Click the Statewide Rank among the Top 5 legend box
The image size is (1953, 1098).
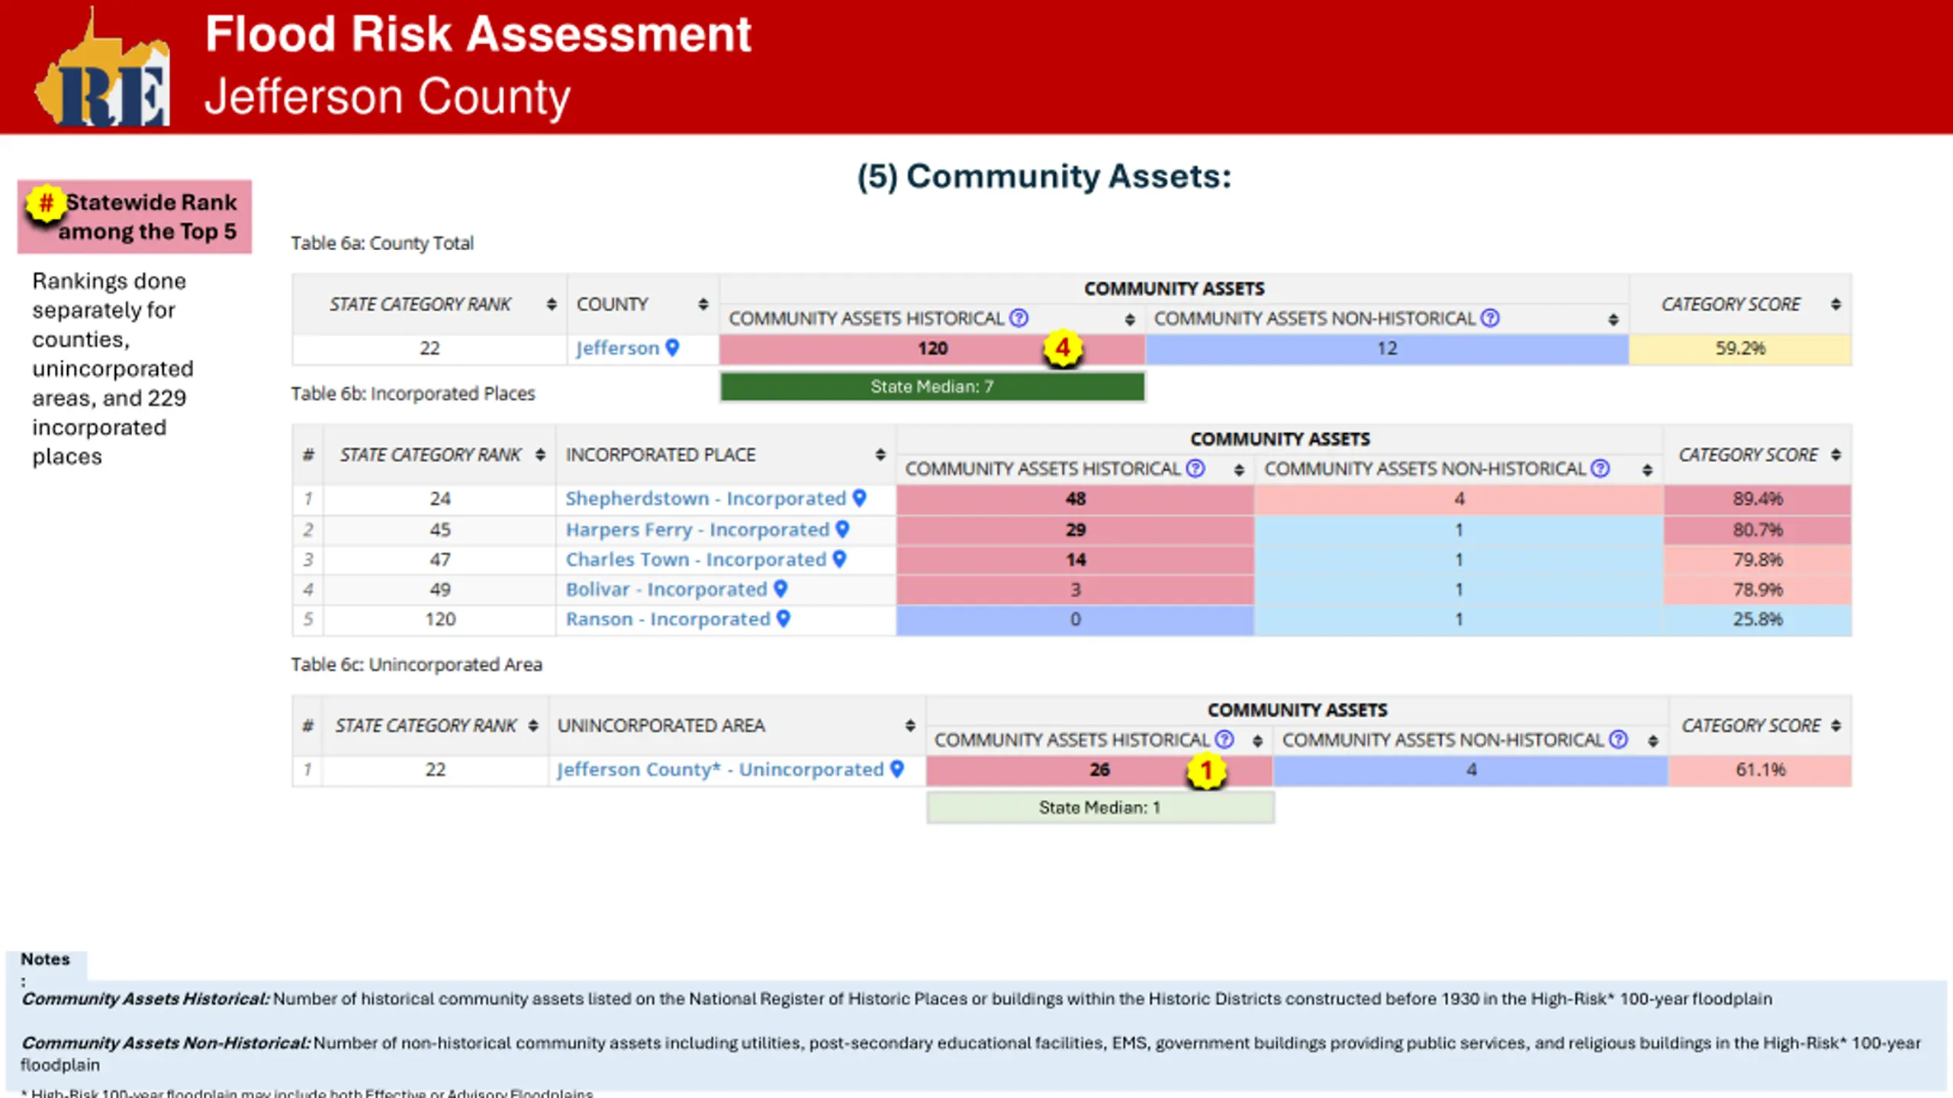click(134, 217)
